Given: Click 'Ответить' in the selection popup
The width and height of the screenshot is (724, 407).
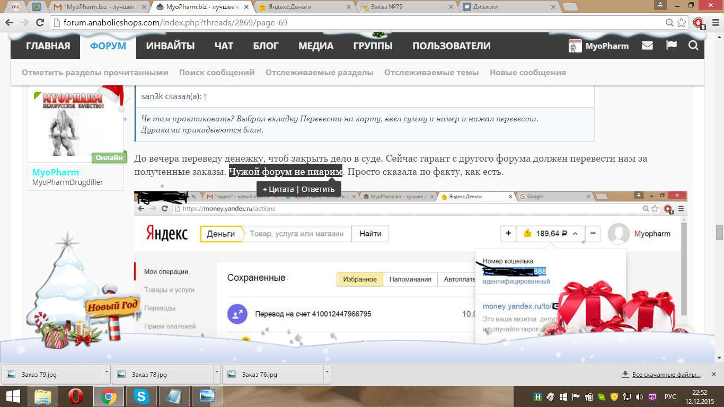Looking at the screenshot, I should [318, 189].
